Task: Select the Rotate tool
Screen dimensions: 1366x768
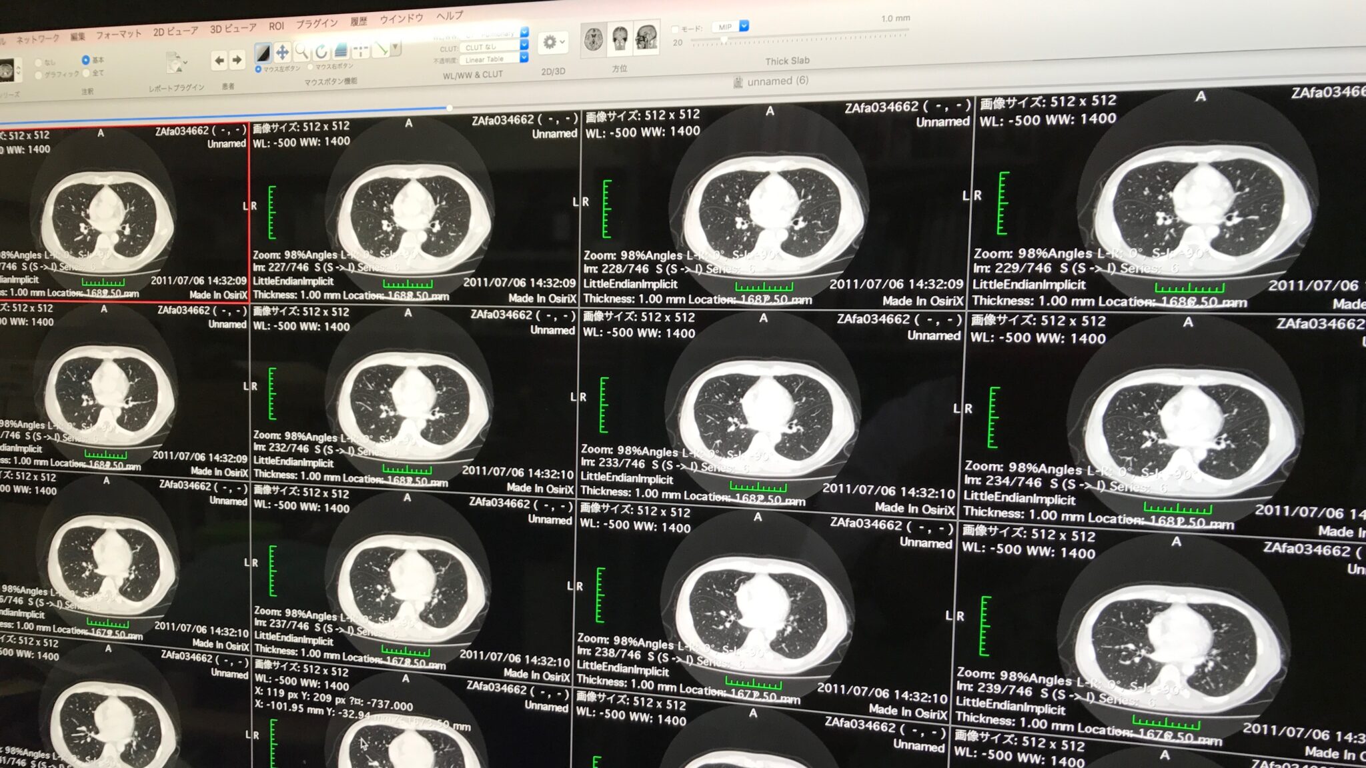Action: 321,51
